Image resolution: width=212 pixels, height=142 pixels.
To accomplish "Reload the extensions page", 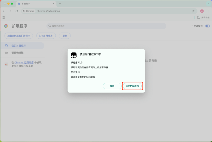I will (17, 11).
